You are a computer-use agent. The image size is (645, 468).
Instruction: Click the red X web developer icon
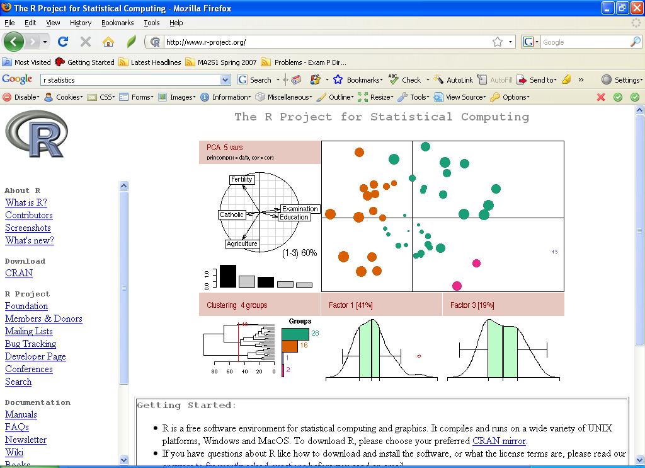[x=601, y=97]
